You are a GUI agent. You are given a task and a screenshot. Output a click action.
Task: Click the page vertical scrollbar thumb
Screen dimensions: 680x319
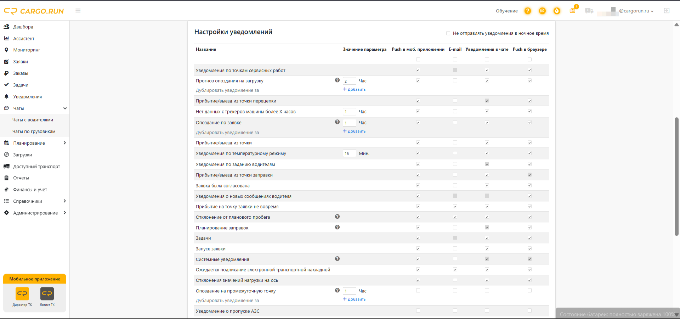pyautogui.click(x=676, y=177)
